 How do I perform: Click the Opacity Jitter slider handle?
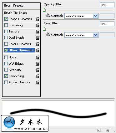(44, 10)
